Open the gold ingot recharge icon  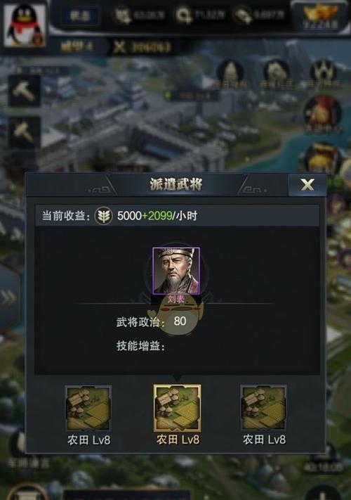(320, 16)
